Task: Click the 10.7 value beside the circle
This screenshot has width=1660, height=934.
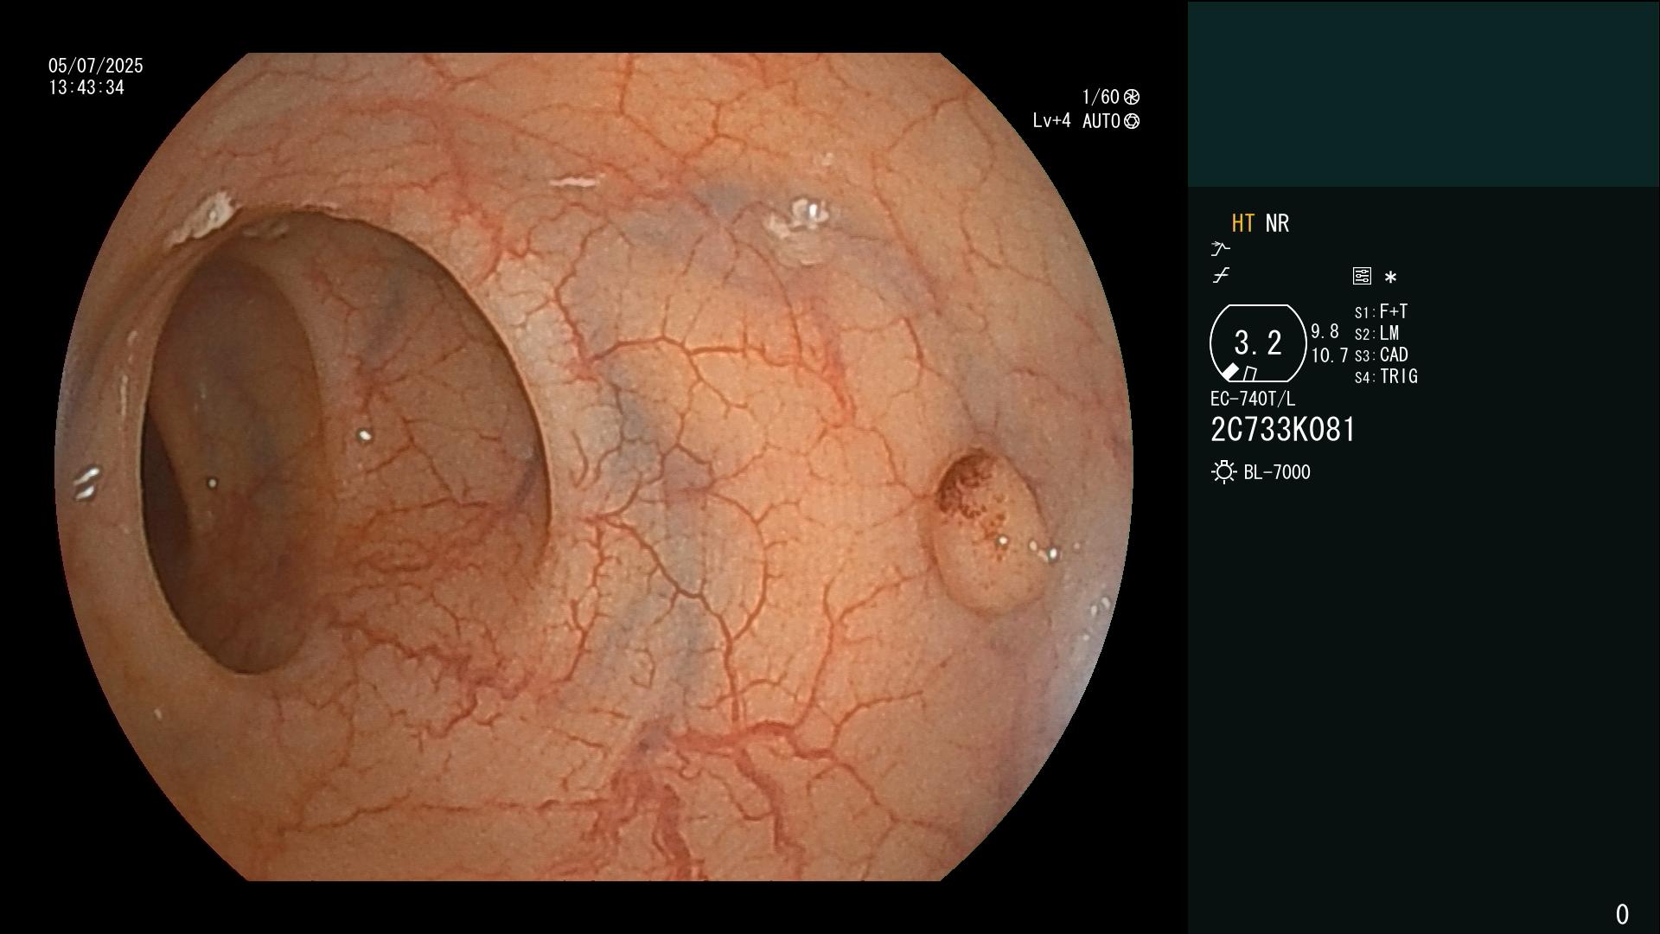Action: (x=1330, y=355)
